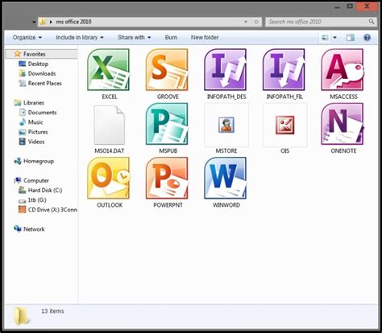Open the Include in library menu
Viewport: 382px width, 333px height.
coord(80,38)
